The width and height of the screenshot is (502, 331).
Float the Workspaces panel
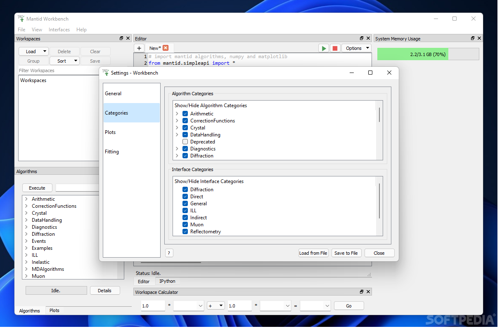tap(121, 38)
